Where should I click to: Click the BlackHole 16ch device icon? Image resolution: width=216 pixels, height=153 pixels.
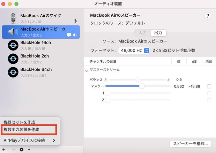point(13,45)
